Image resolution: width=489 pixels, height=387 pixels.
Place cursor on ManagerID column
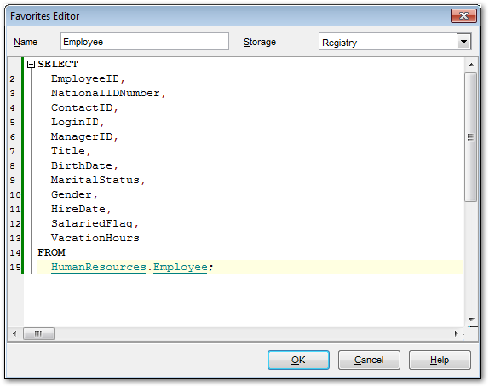[82, 136]
